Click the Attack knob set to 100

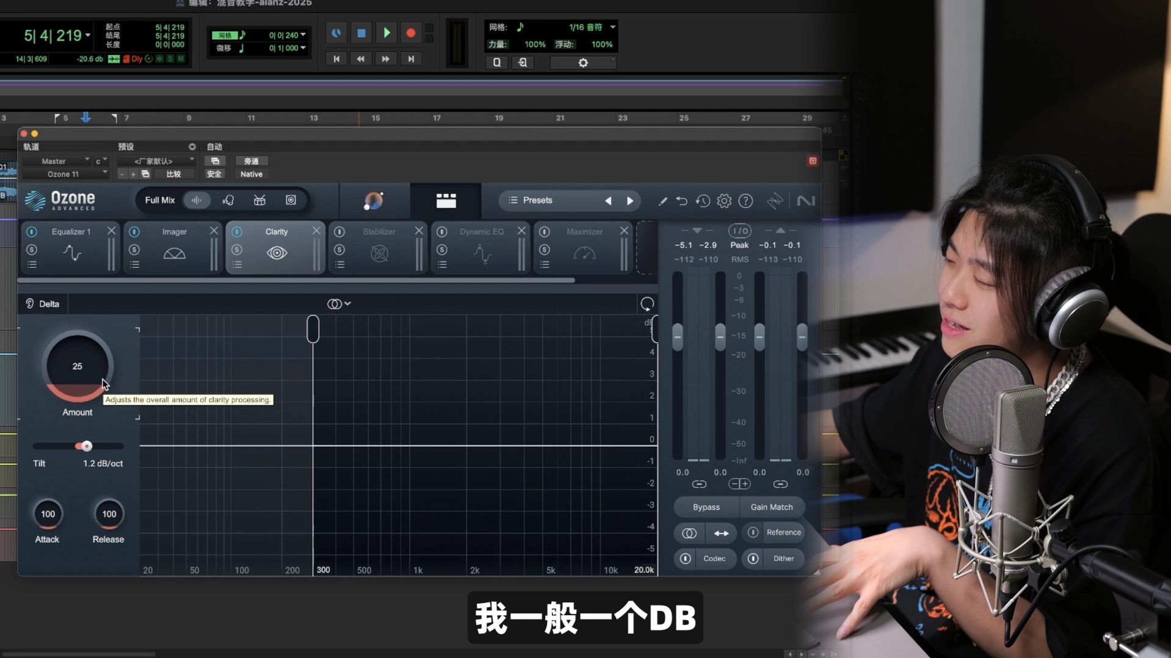pos(48,514)
